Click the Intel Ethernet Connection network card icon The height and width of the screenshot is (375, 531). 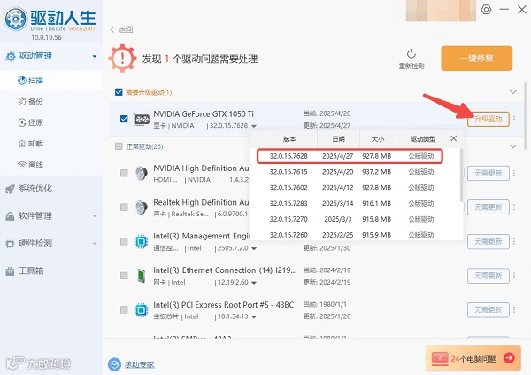[x=142, y=276]
